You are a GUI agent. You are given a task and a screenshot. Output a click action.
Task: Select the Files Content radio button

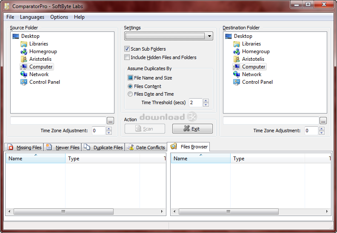pyautogui.click(x=130, y=86)
